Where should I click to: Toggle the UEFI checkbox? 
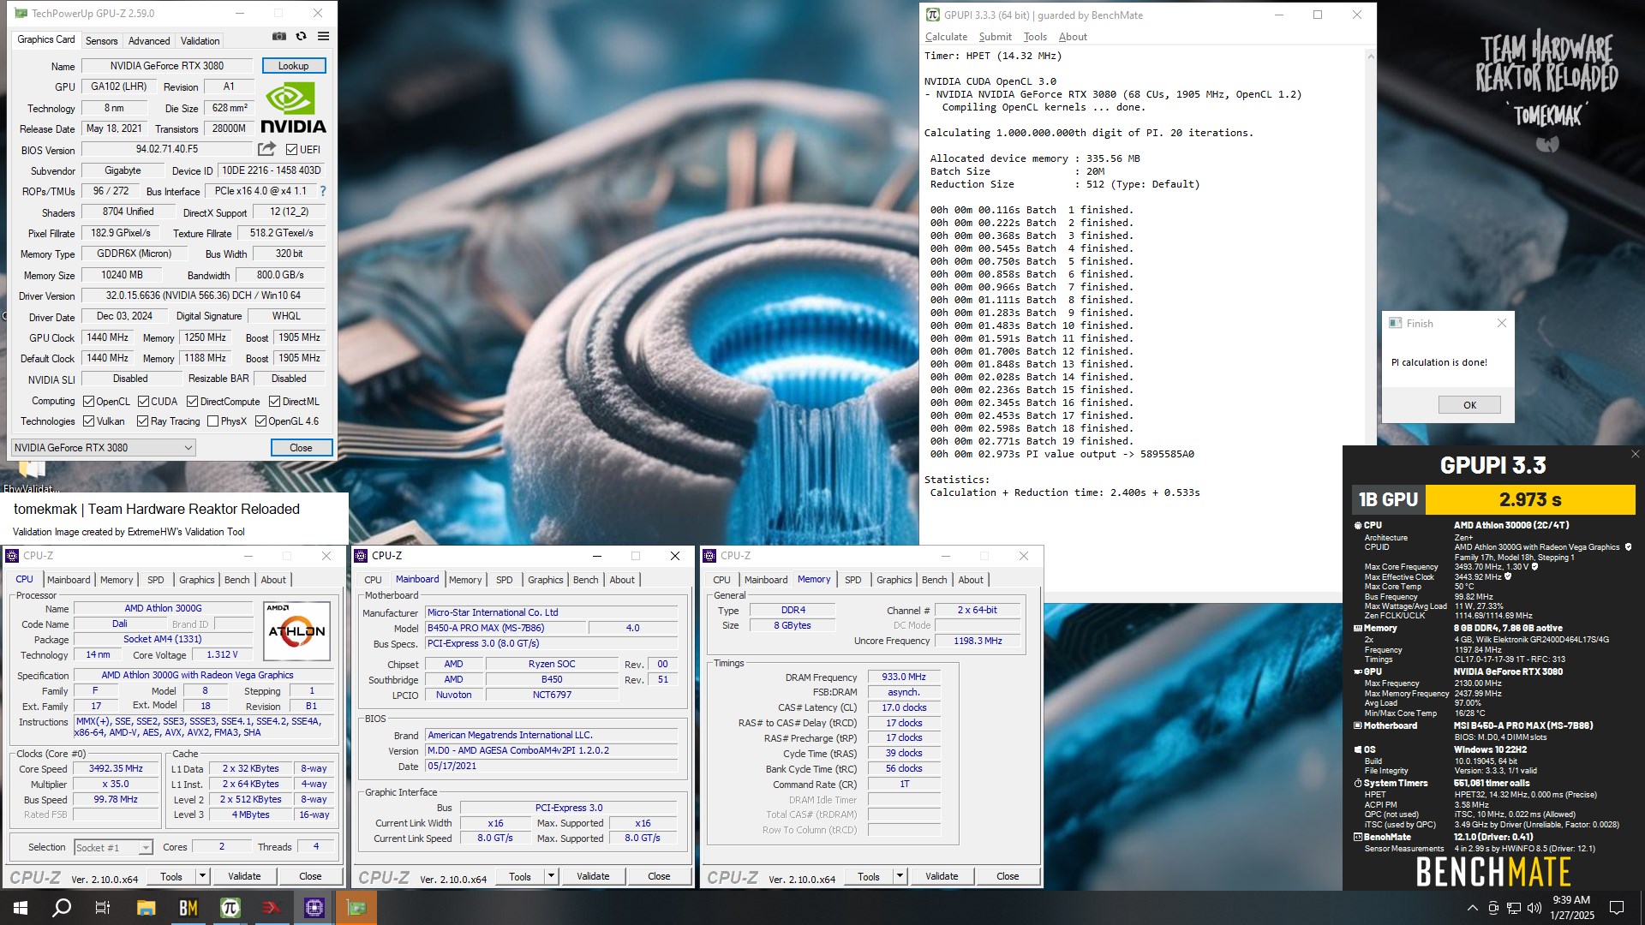click(291, 150)
